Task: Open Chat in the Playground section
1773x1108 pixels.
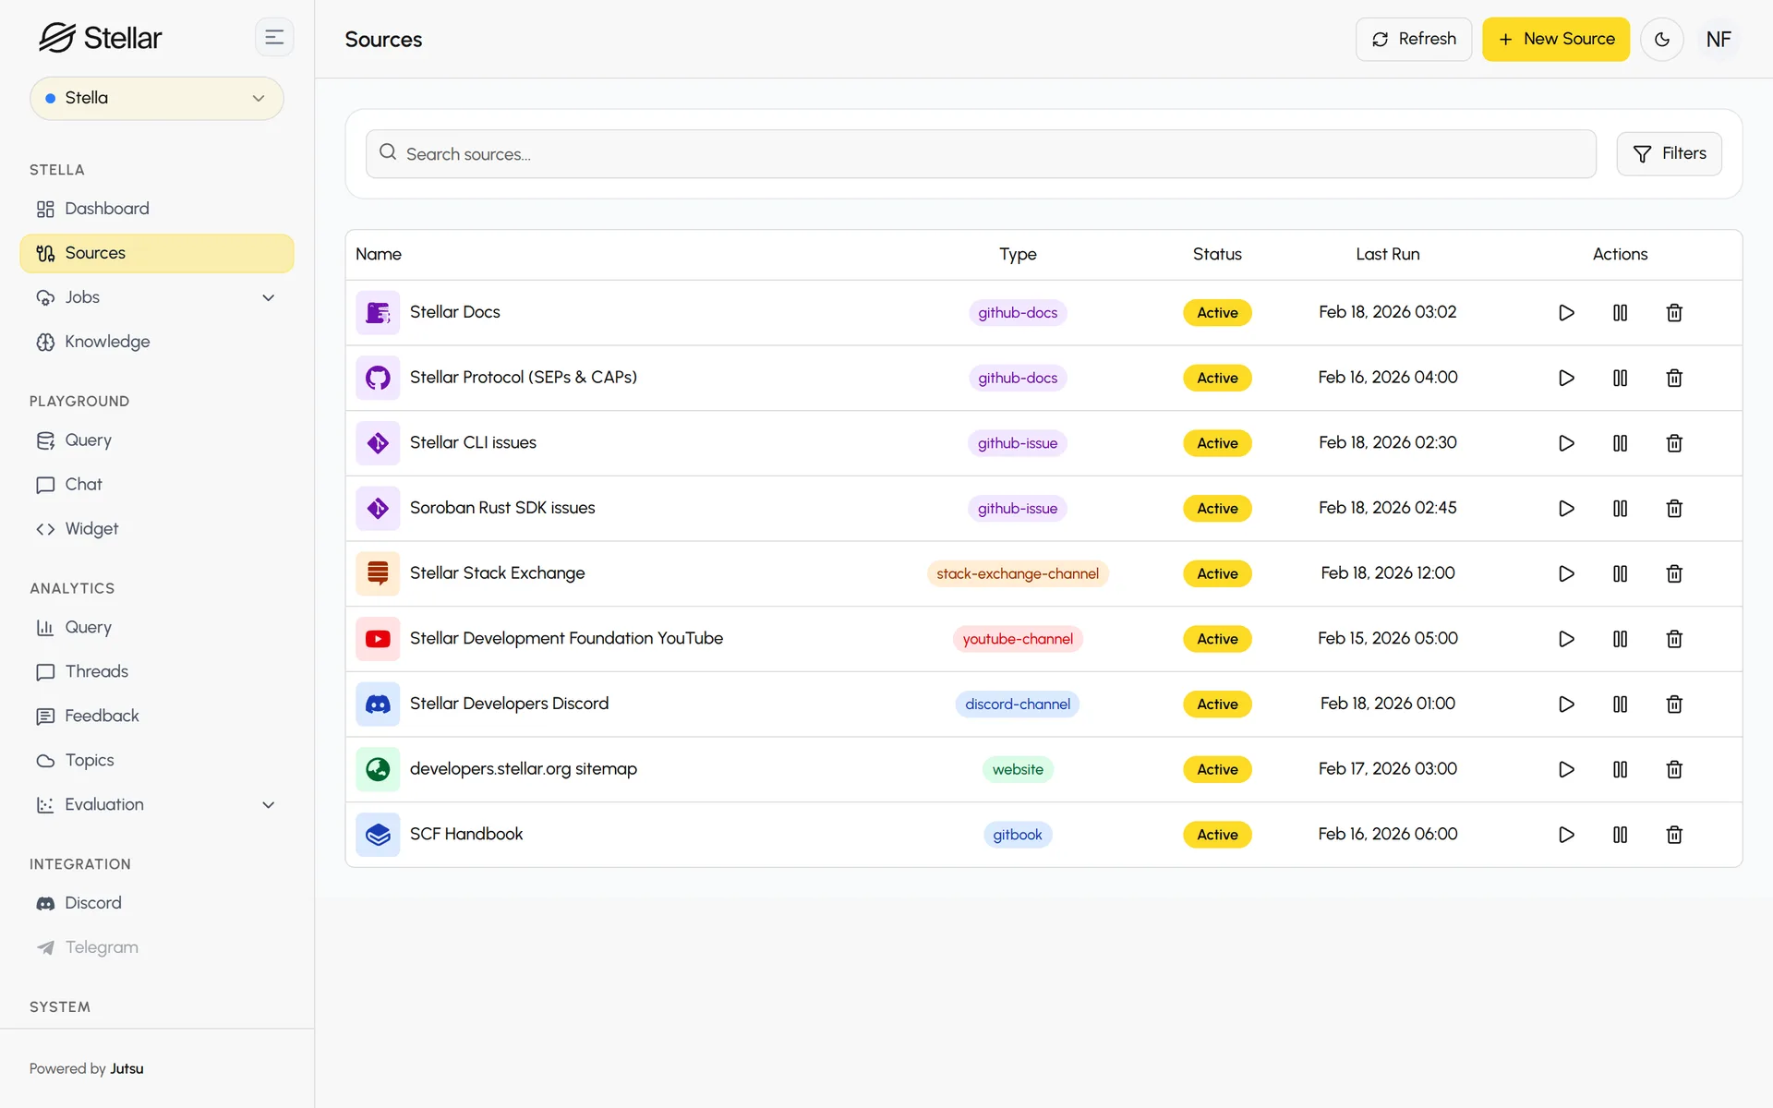Action: click(157, 485)
